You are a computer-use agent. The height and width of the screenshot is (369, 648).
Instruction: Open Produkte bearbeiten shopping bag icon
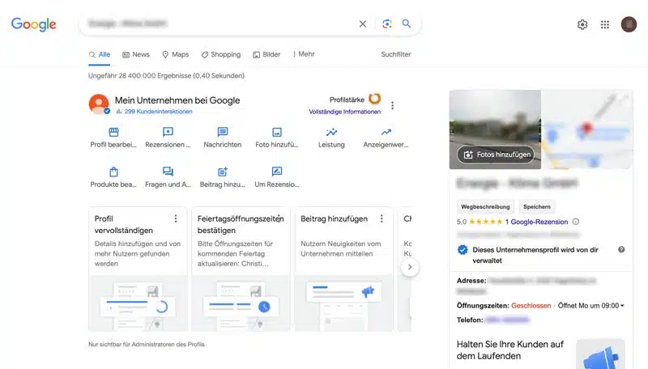[113, 172]
